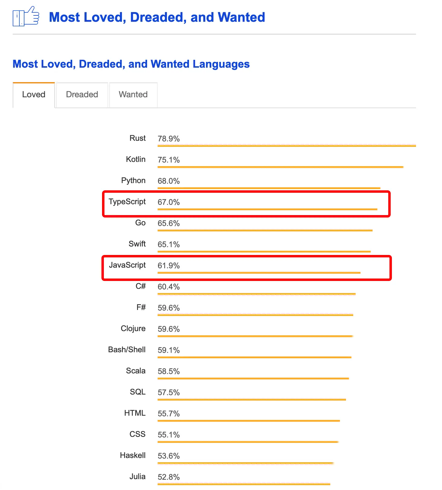Open the Wanted tab
The height and width of the screenshot is (490, 442).
133,95
